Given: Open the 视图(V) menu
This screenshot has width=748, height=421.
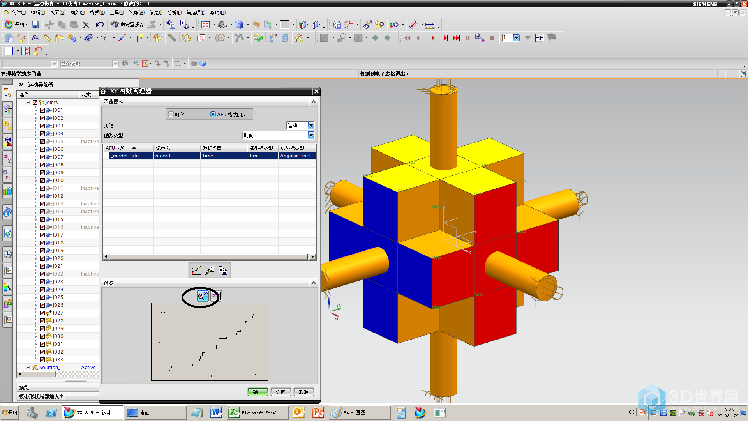Looking at the screenshot, I should 58,12.
